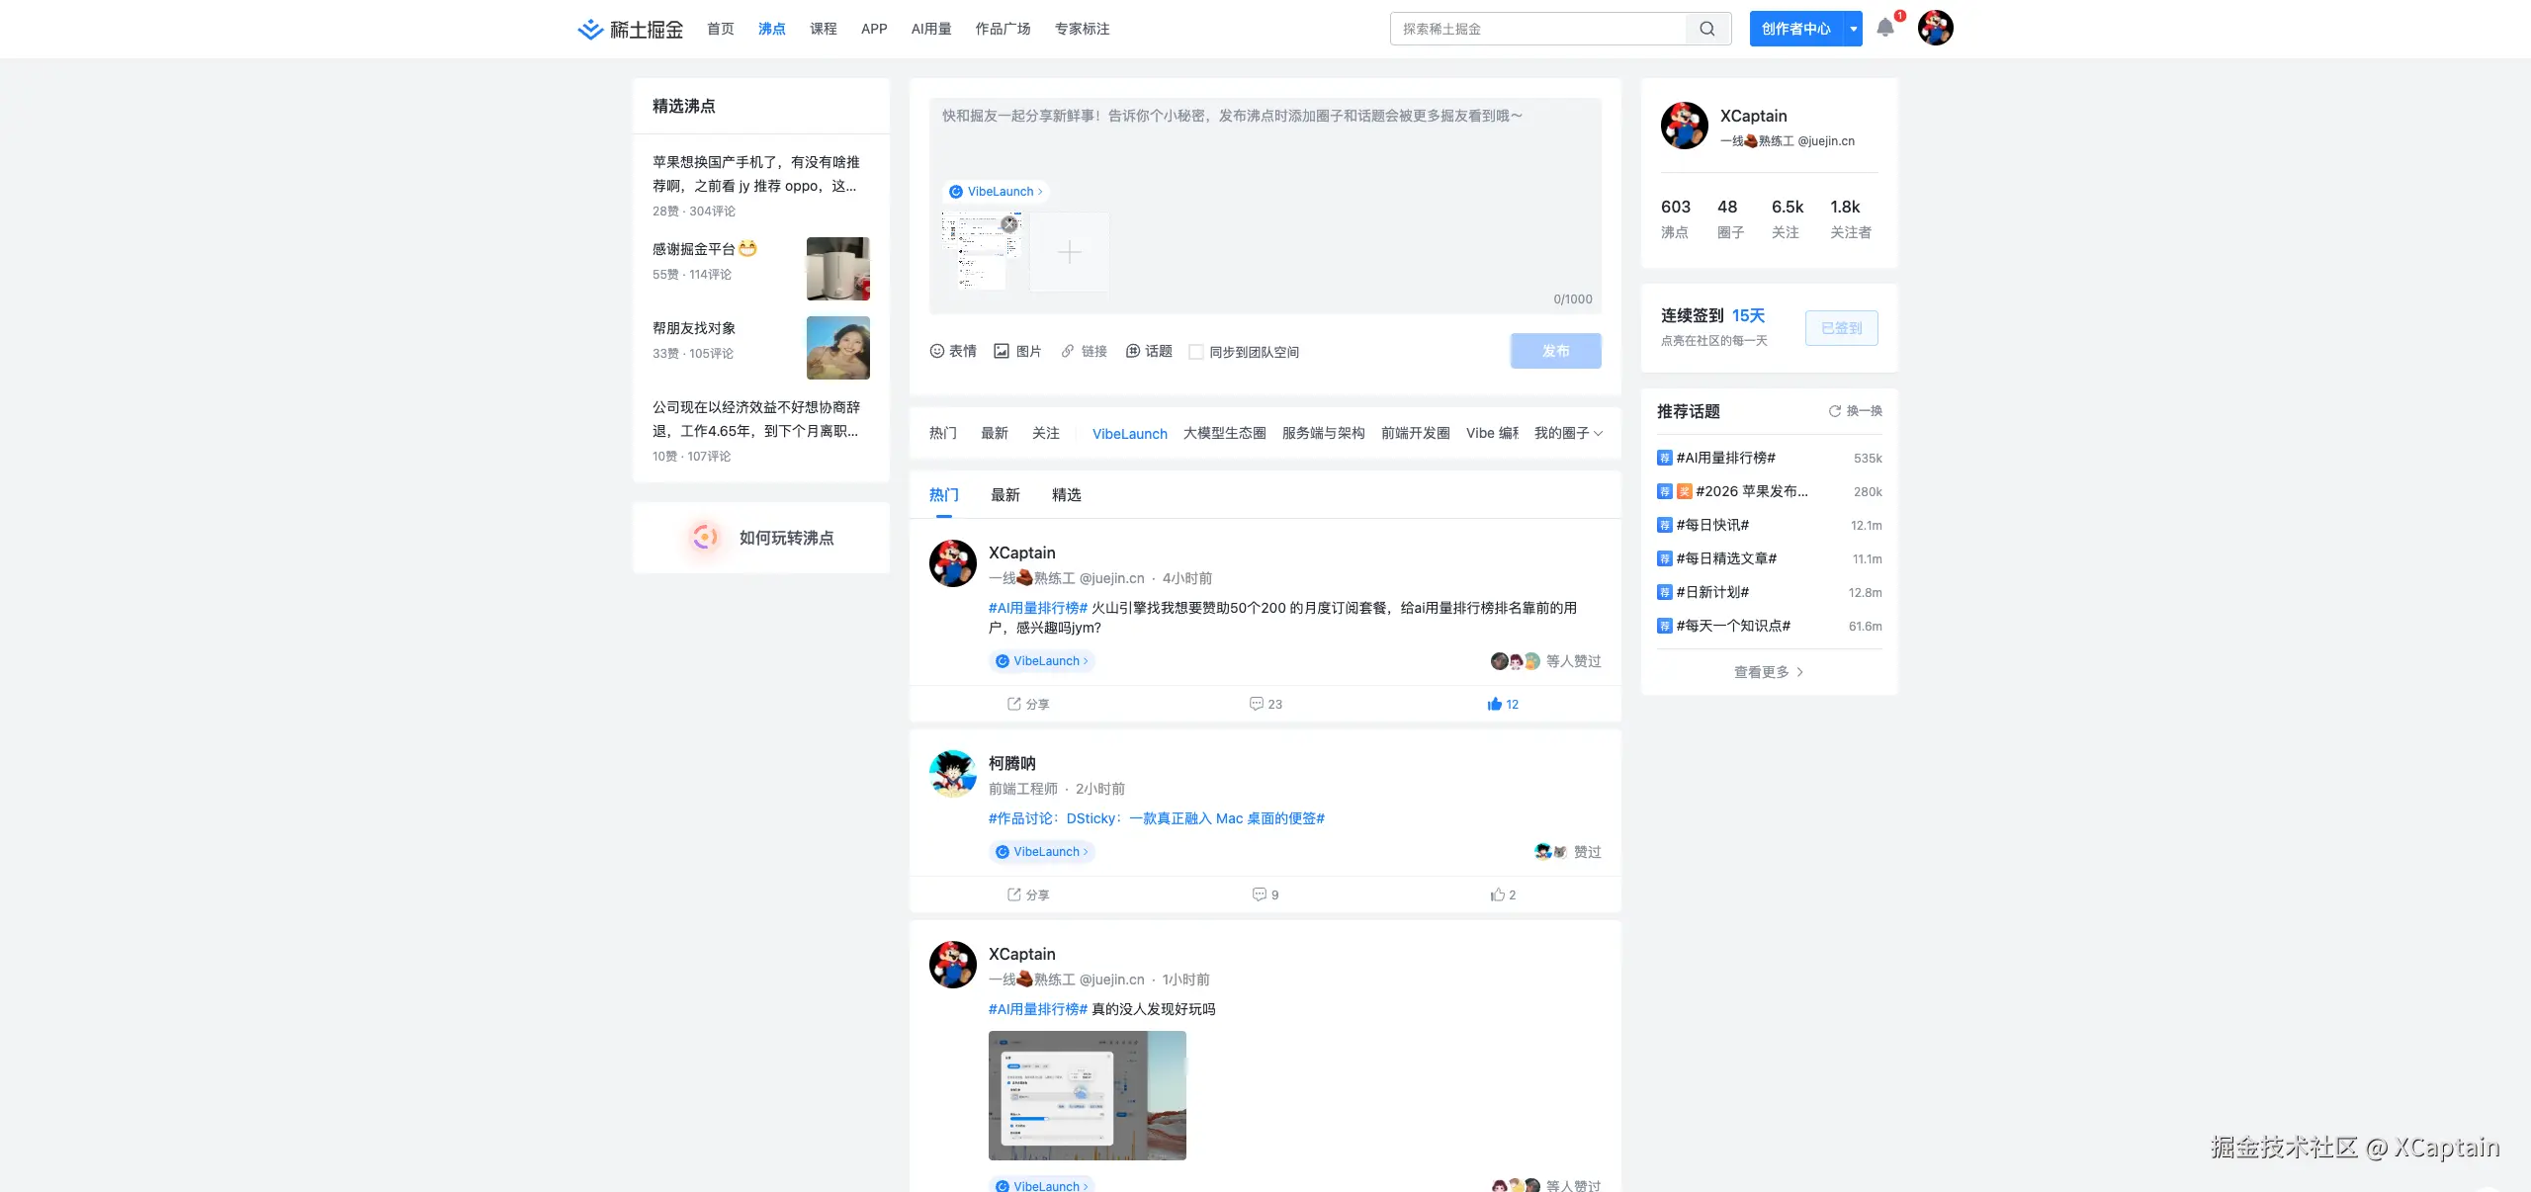Open the 柯腾呐 author avatar
The width and height of the screenshot is (2531, 1192).
[x=953, y=774]
